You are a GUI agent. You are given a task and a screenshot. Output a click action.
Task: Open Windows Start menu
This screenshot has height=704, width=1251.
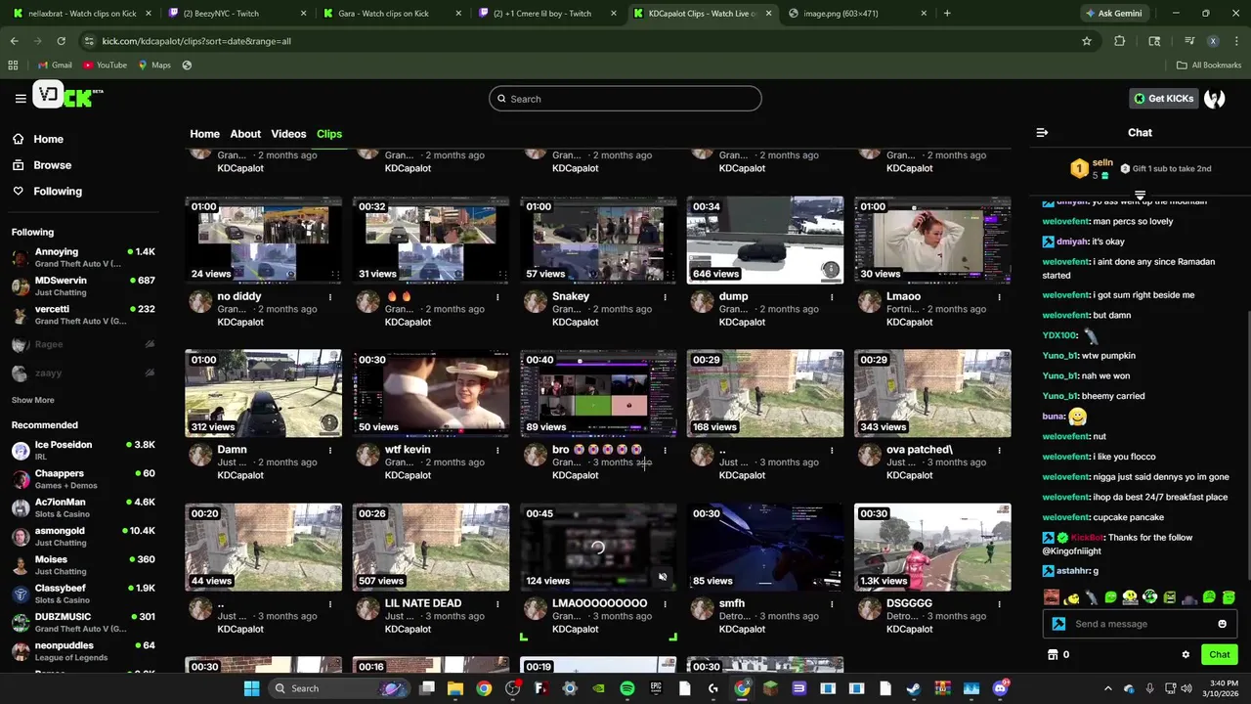[251, 688]
